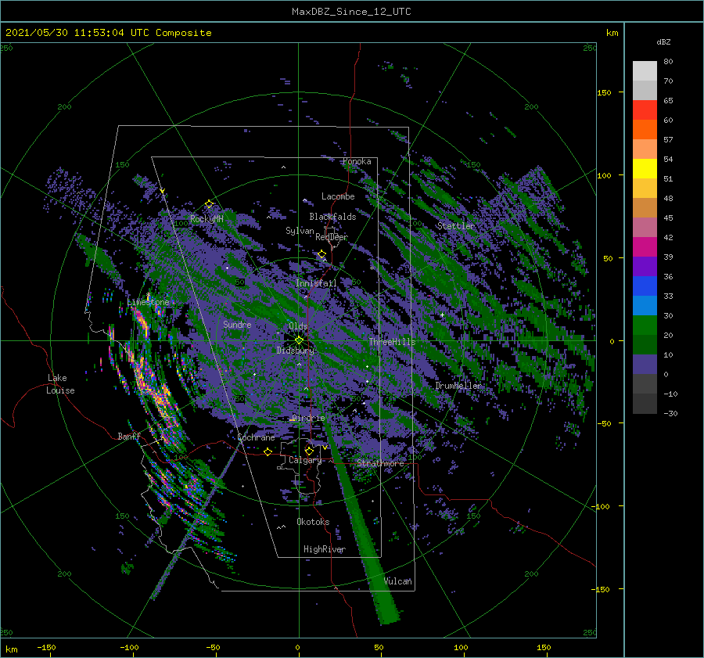The image size is (704, 658).
Task: Click the Stettler label
Action: click(x=456, y=226)
